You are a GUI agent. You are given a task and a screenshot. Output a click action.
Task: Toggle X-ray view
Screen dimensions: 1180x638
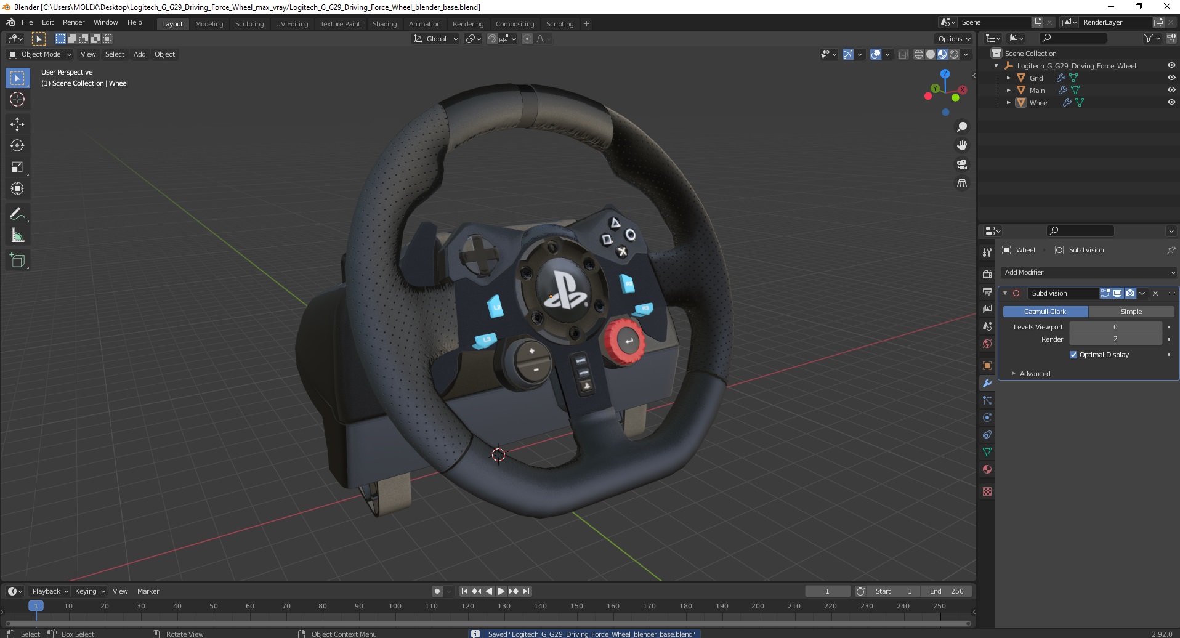point(903,54)
